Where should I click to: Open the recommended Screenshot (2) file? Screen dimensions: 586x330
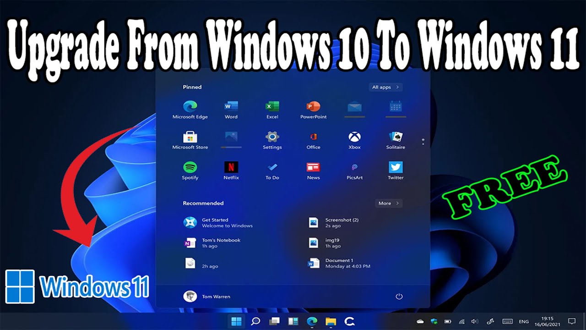(x=334, y=223)
